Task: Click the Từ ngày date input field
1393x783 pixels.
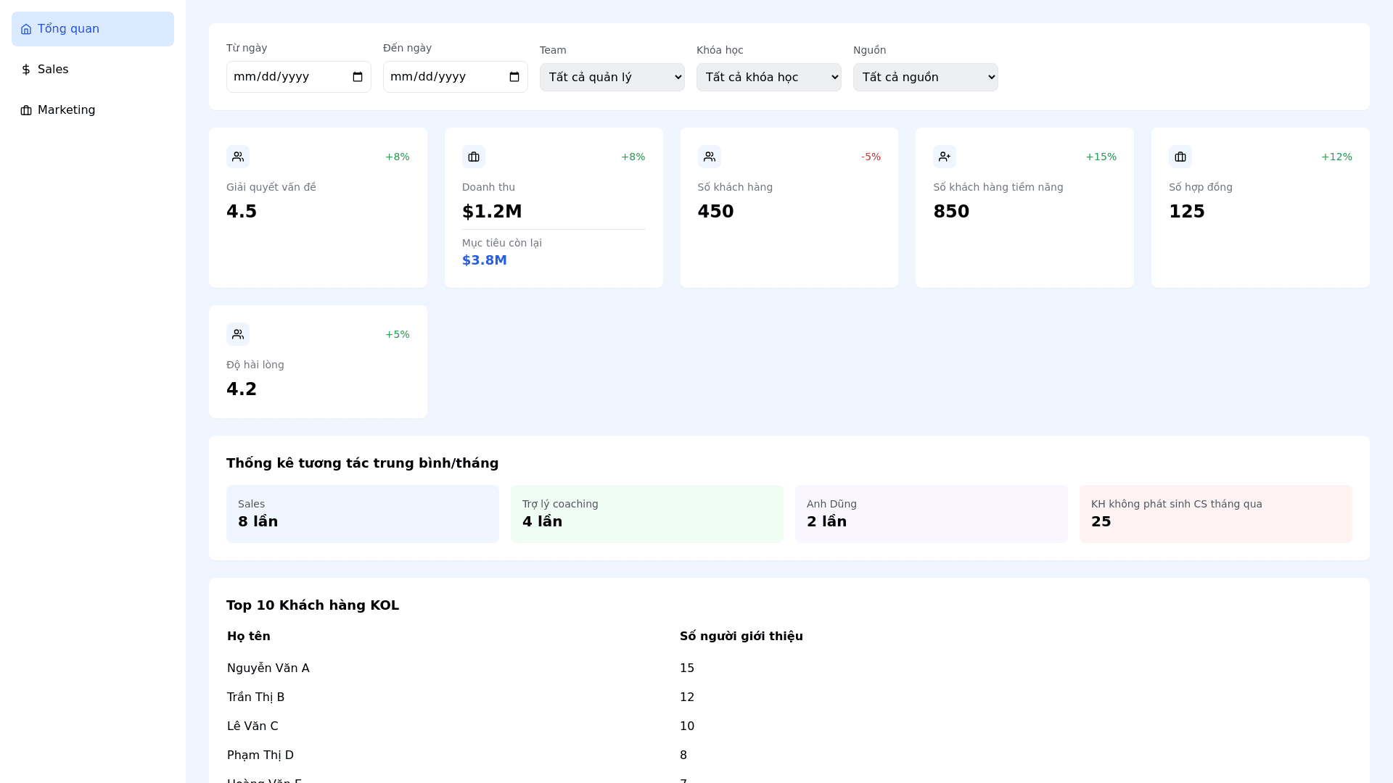Action: click(287, 77)
